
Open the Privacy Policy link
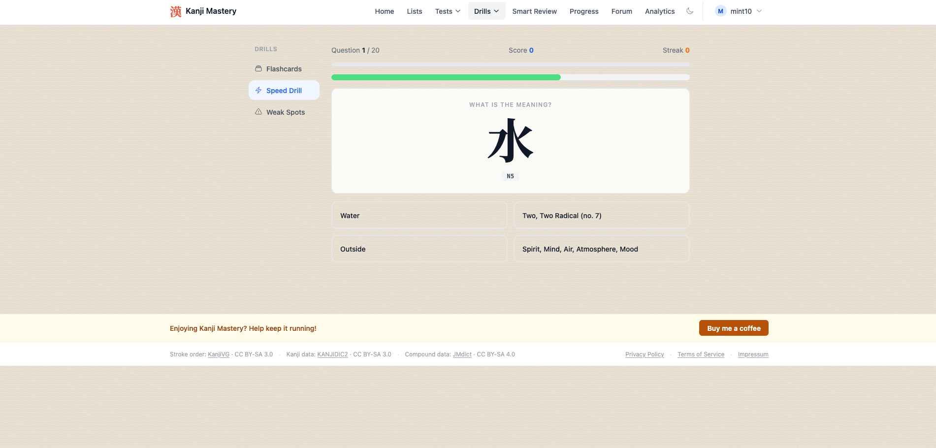pyautogui.click(x=644, y=354)
